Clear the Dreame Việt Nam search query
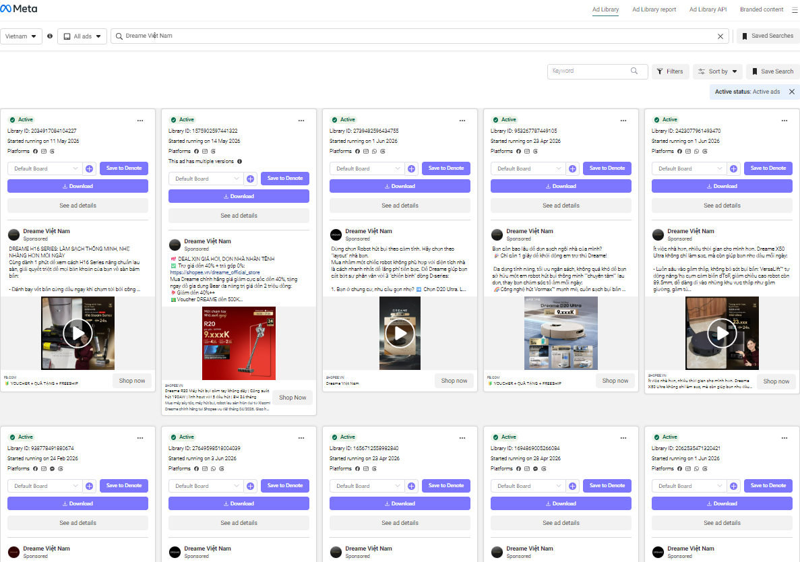The image size is (800, 562). pos(720,36)
